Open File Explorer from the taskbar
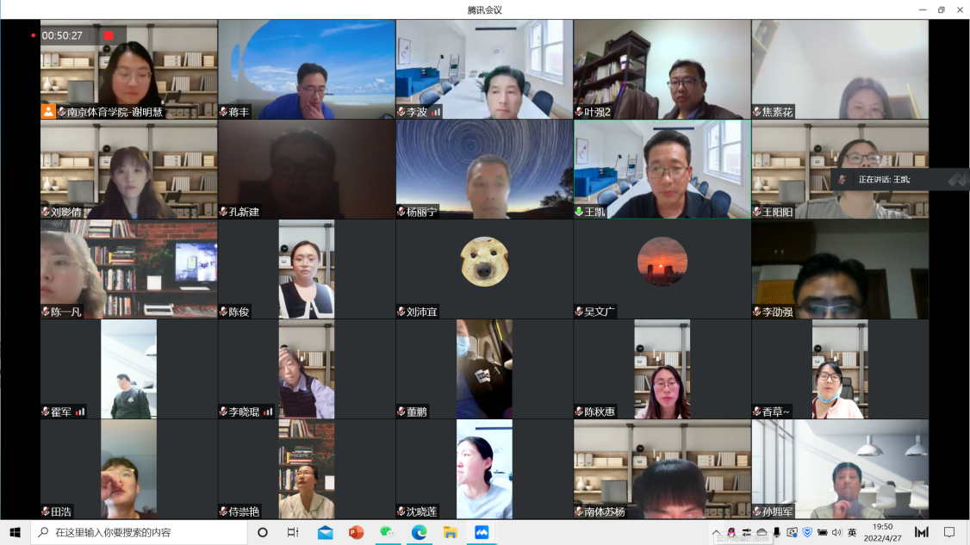Image resolution: width=970 pixels, height=545 pixels. (450, 532)
